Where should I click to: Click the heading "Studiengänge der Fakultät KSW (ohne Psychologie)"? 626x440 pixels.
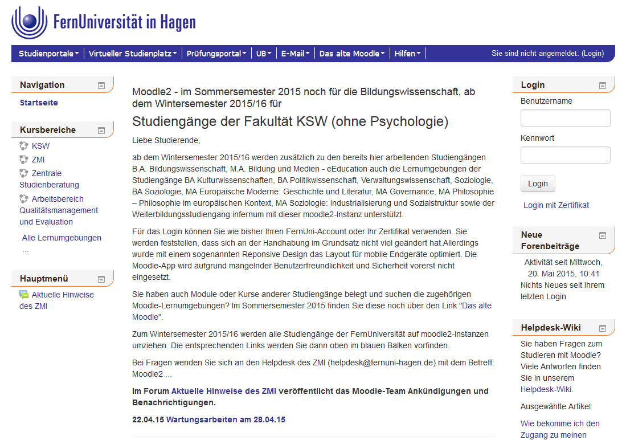(x=291, y=121)
